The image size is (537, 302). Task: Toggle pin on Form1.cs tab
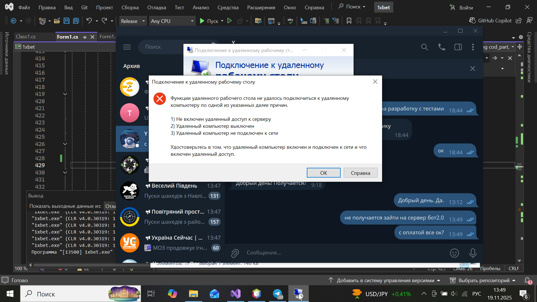coord(84,37)
